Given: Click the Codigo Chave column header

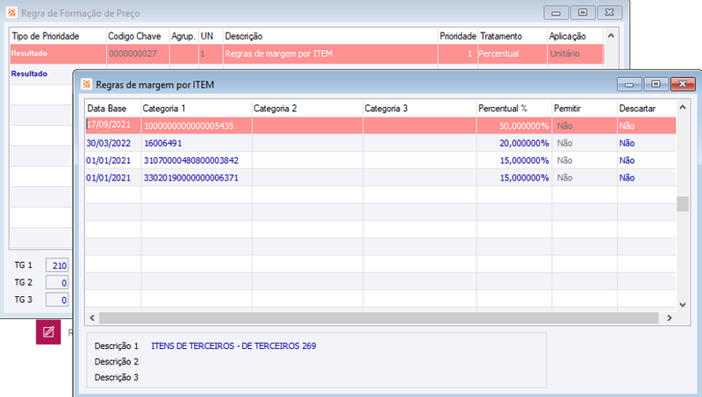Looking at the screenshot, I should click(x=138, y=36).
